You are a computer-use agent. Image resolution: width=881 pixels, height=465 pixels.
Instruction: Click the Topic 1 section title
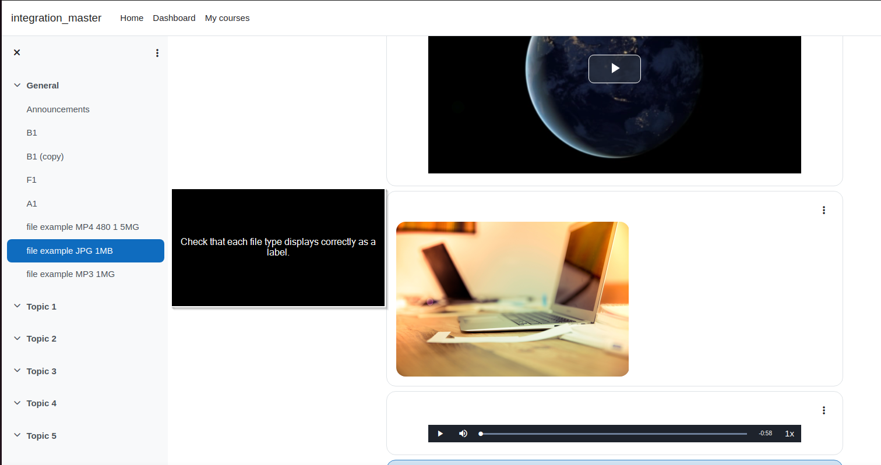(x=42, y=307)
